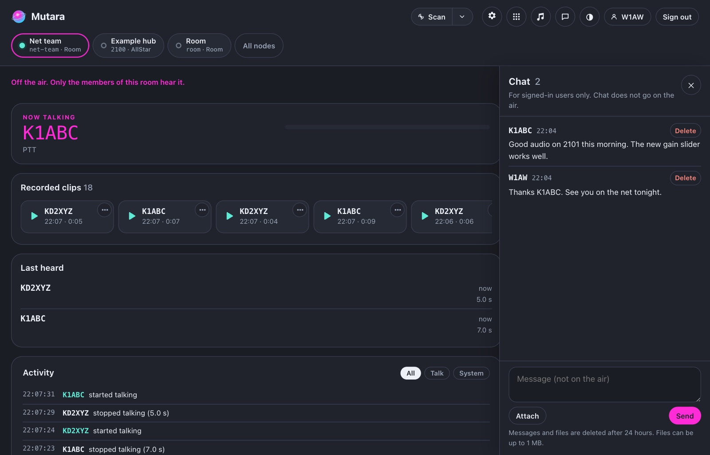Viewport: 710px width, 455px height.
Task: Open the dot-grid keypad icon
Action: tap(516, 17)
